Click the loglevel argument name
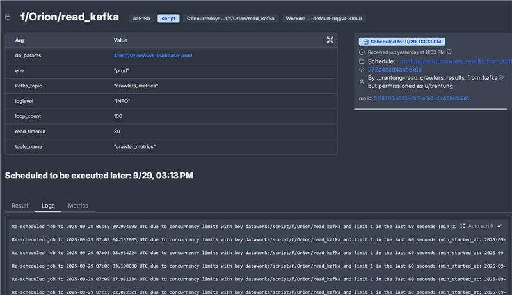The width and height of the screenshot is (512, 295). 24,101
